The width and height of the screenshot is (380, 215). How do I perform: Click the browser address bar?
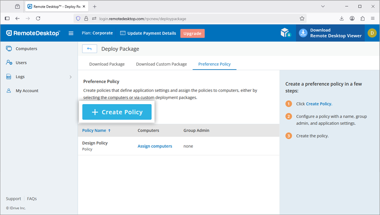click(194, 19)
